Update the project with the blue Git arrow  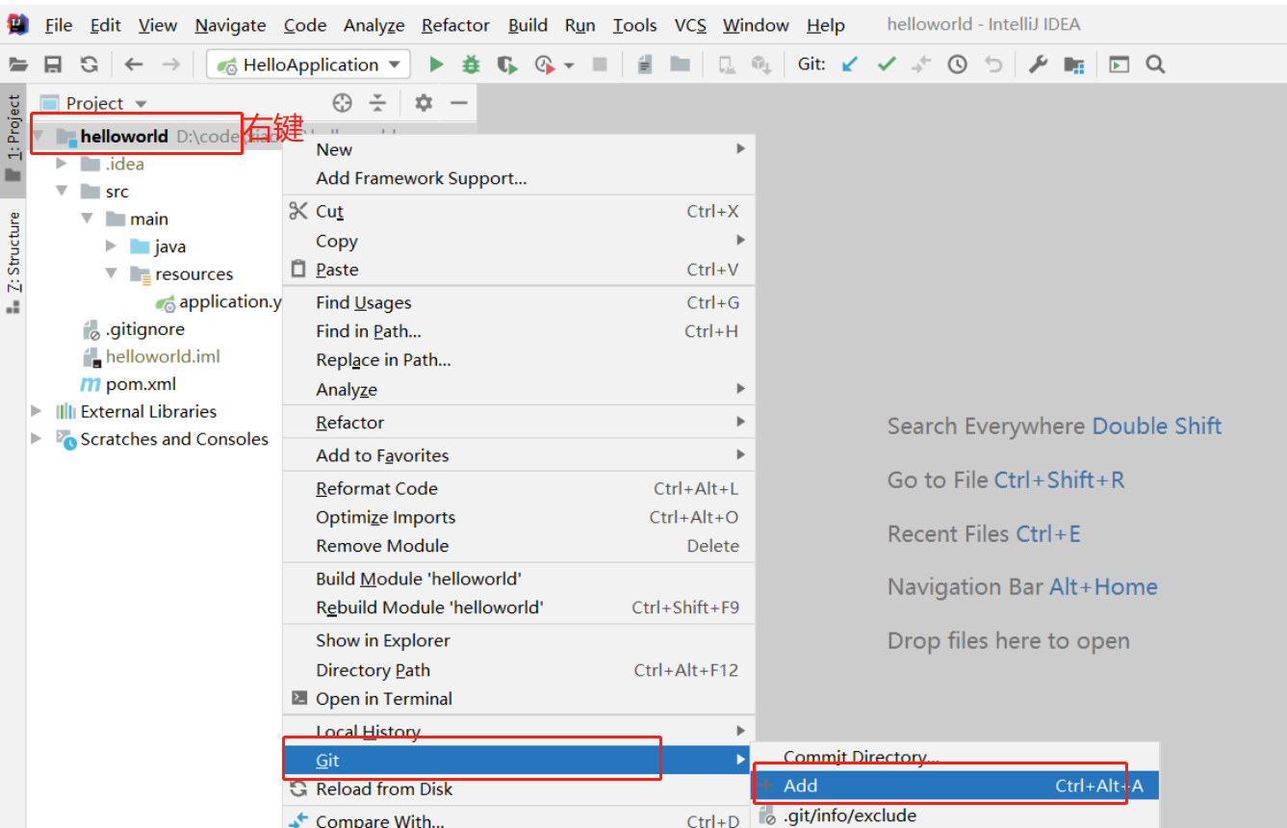[x=850, y=65]
